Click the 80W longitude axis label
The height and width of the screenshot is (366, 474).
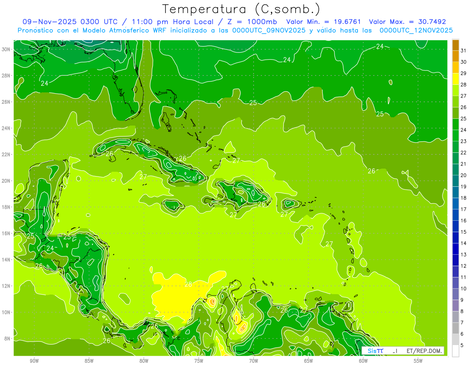(144, 361)
